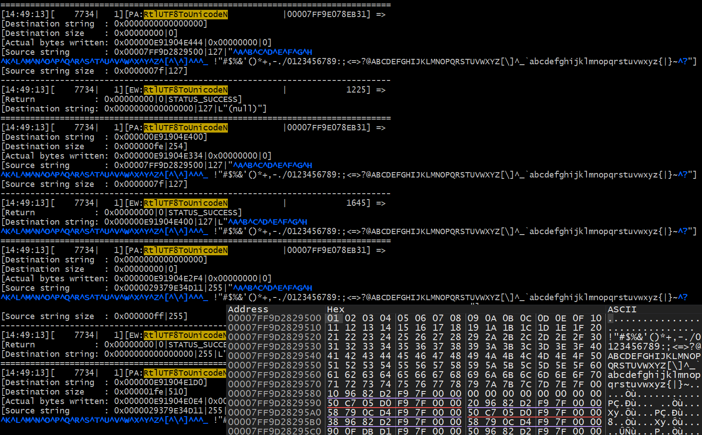Viewport: 702px width, 435px height.
Task: Click the Hex column header
Action: (335, 309)
